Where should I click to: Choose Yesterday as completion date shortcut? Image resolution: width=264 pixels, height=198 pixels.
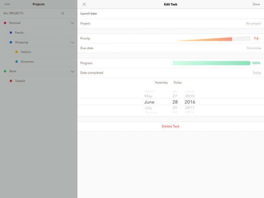pos(161,83)
